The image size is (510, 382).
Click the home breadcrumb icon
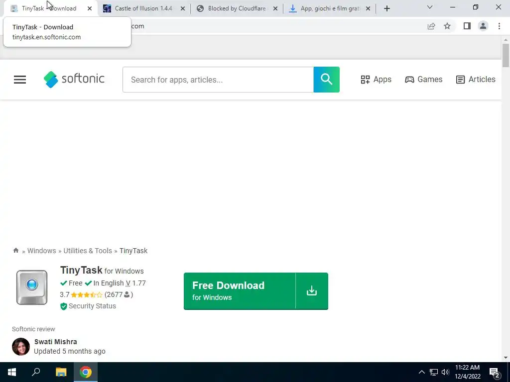15,251
